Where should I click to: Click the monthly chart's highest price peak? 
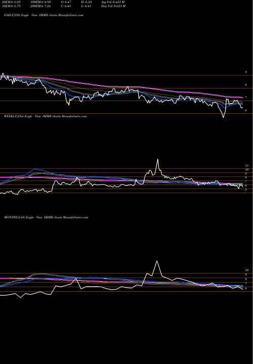coord(157,261)
